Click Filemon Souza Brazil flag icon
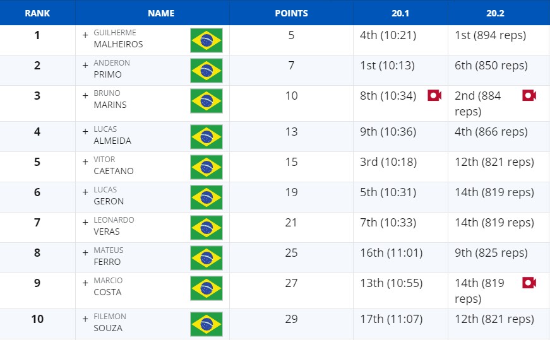550x340 pixels. pos(206,324)
